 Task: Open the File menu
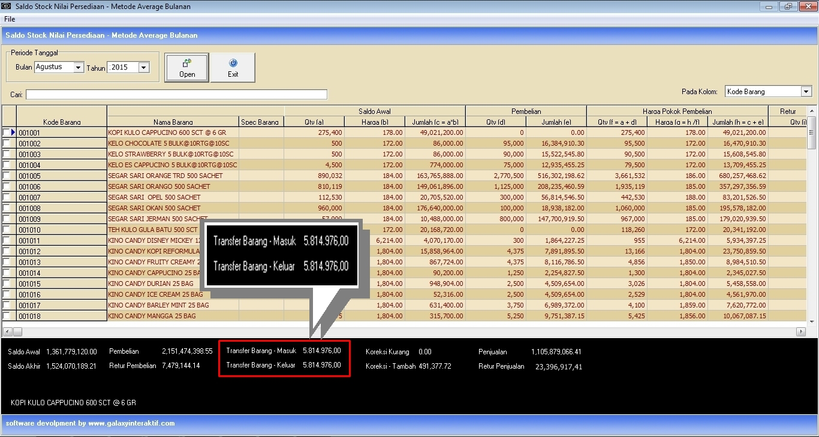coord(9,19)
